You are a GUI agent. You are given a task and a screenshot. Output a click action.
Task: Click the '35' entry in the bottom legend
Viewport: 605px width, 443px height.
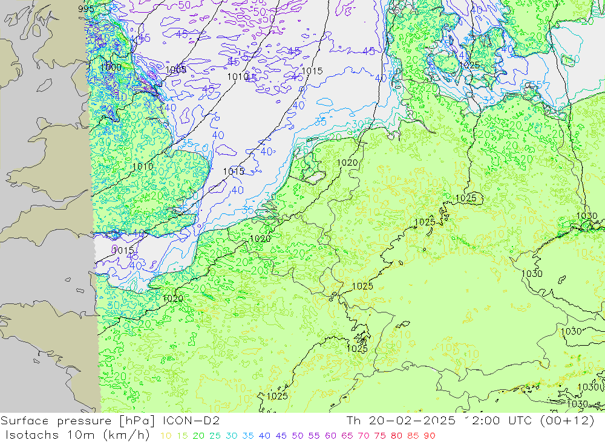[x=248, y=436]
